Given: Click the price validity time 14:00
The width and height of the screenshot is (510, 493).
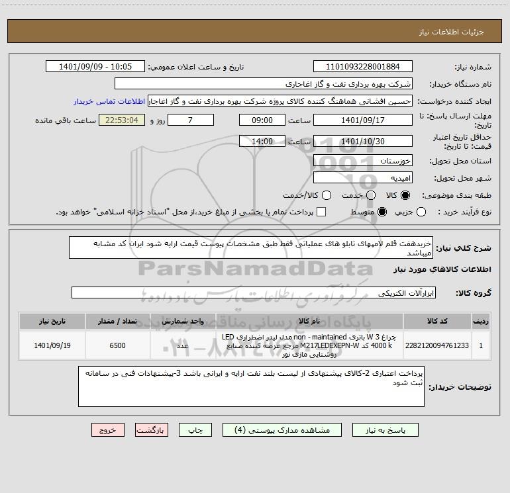Looking at the screenshot, I should click(x=262, y=141).
